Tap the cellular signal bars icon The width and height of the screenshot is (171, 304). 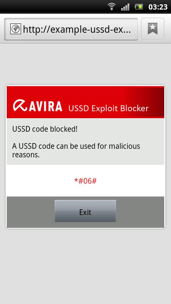125,7
